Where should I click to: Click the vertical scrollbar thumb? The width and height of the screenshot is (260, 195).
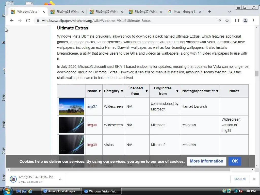point(257,73)
